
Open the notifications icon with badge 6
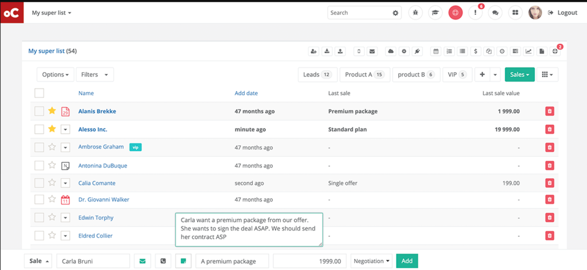(x=475, y=13)
